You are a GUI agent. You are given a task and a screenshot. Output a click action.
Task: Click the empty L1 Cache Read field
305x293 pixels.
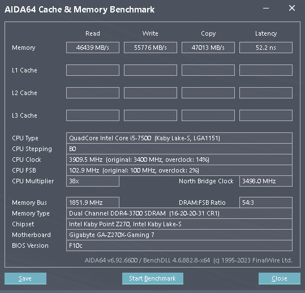[93, 70]
